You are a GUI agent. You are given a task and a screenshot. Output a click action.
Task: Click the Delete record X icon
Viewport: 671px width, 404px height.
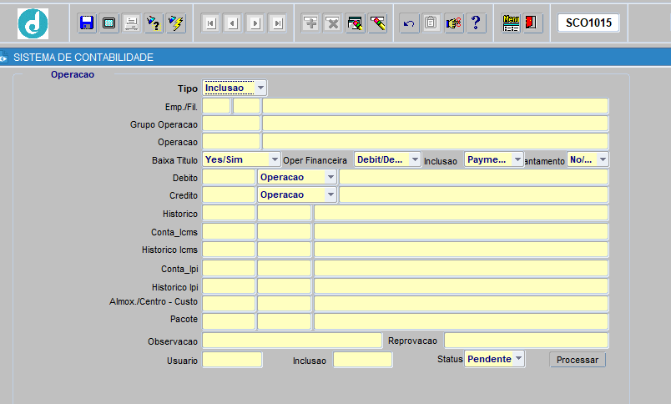tap(333, 23)
